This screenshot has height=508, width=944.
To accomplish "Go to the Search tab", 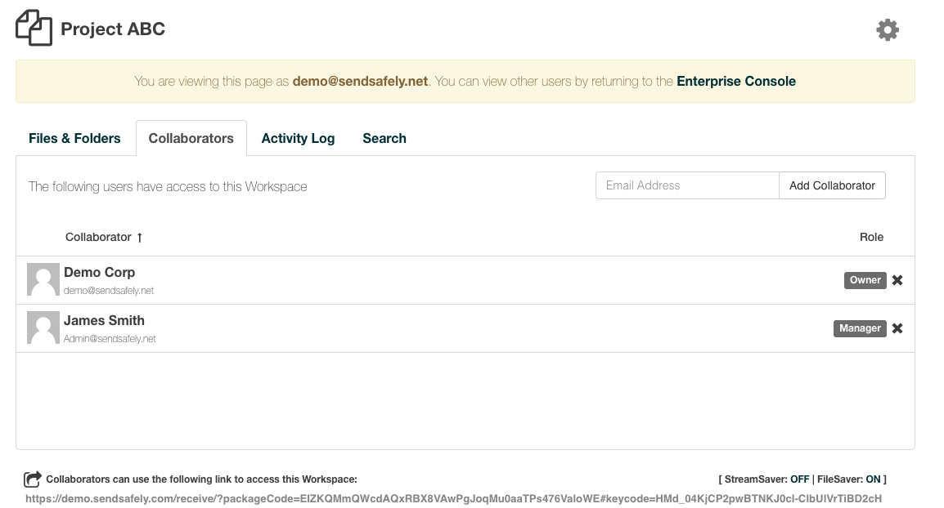I will coord(384,138).
